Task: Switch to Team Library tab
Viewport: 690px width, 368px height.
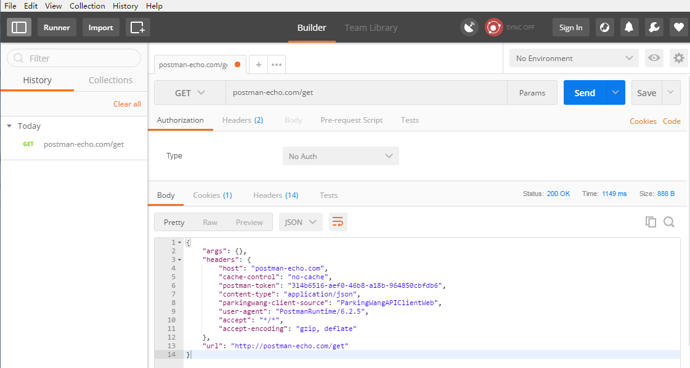Action: click(371, 28)
